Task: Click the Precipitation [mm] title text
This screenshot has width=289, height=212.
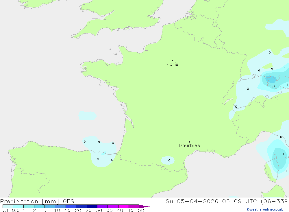Action: point(29,201)
